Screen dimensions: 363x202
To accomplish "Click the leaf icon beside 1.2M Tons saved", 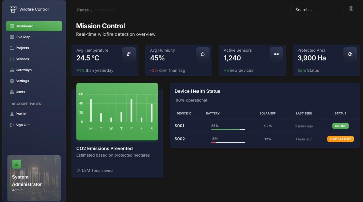I will [x=78, y=171].
